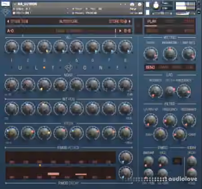Adjust the FMOD AMOUNT knob
Screen dimensions: 202x189
(149, 162)
